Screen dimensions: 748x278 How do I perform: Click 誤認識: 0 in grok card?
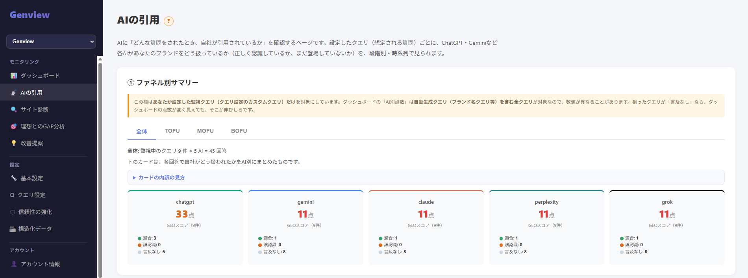[631, 245]
